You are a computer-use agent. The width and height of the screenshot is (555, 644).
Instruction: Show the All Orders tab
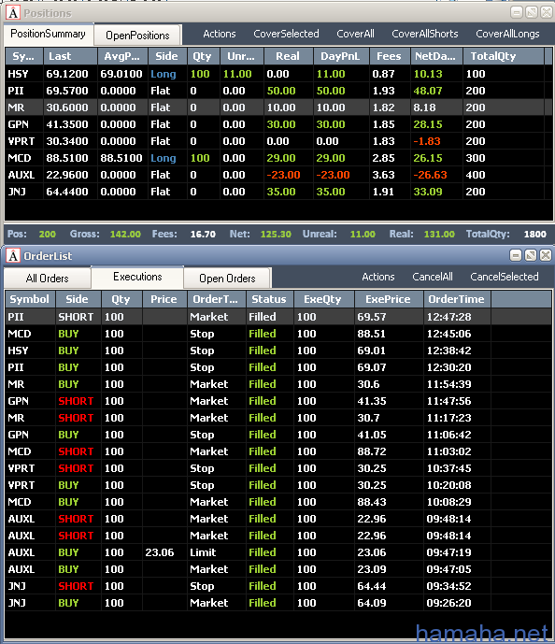click(x=48, y=279)
